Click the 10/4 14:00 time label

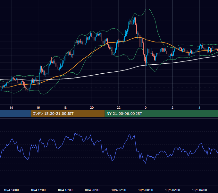click(x=11, y=190)
